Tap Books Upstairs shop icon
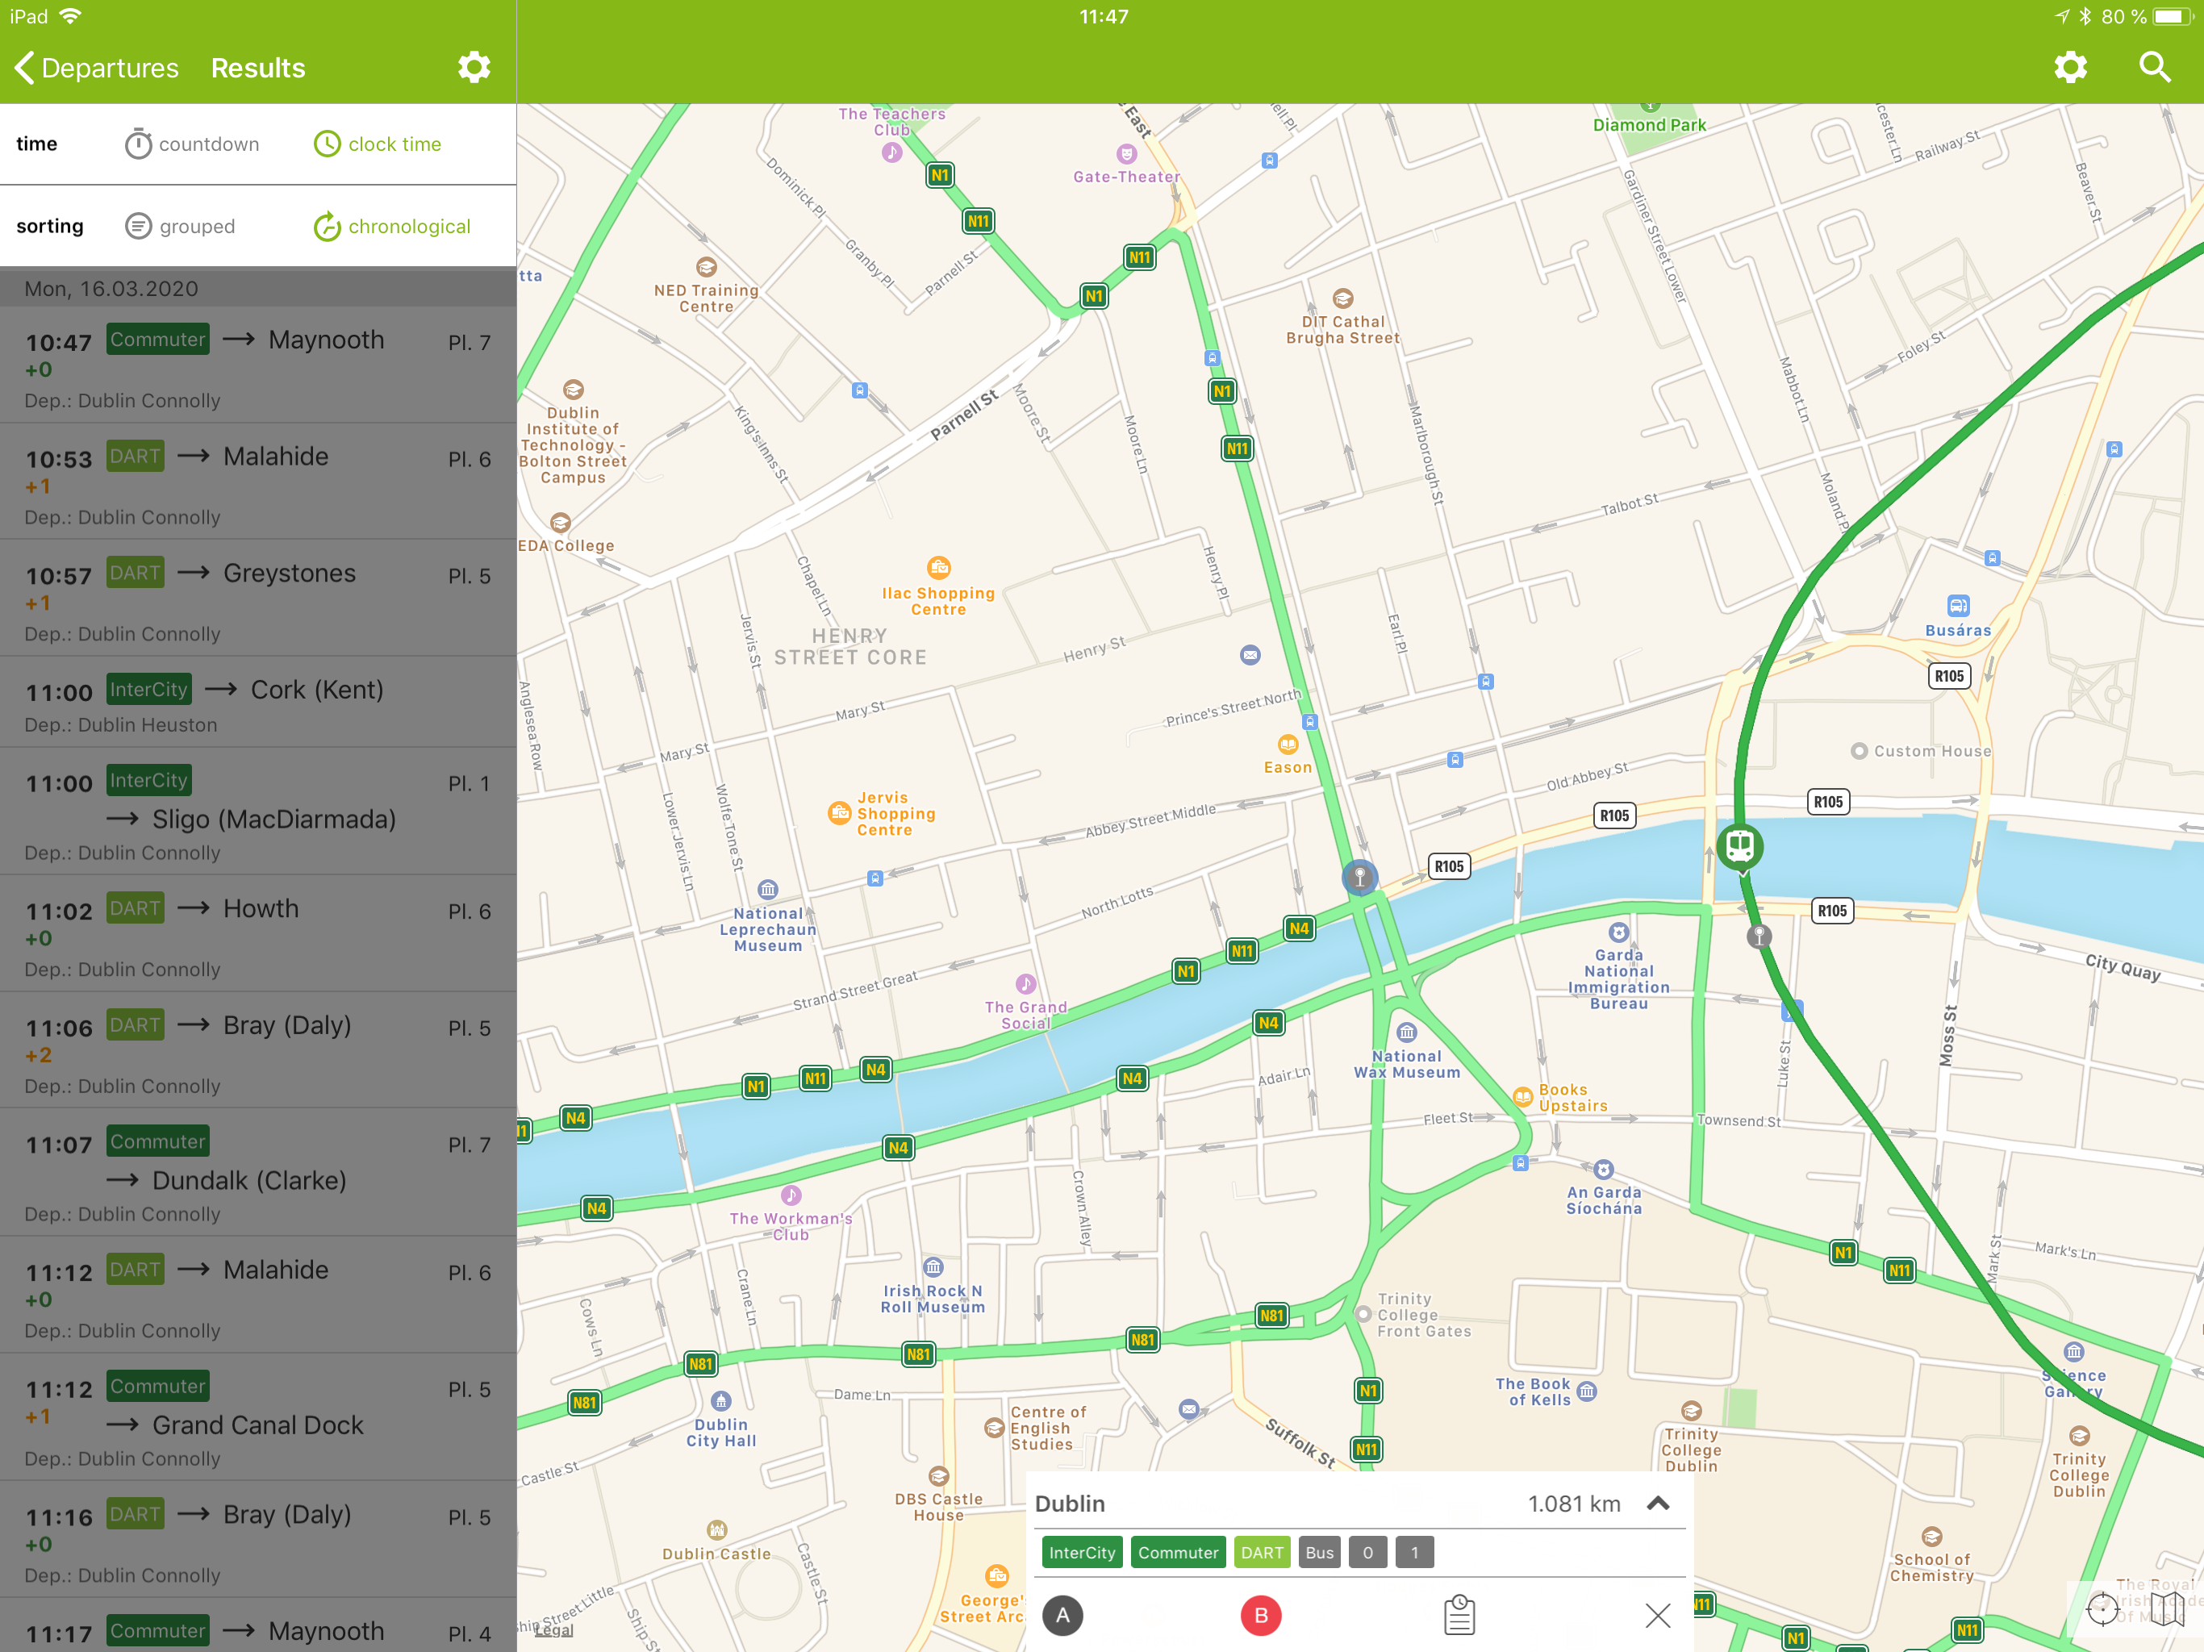 pyautogui.click(x=1522, y=1097)
